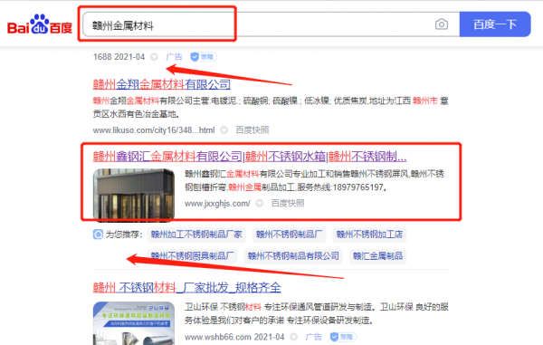
Task: Click the recommendation icon beside 为您推荐
Action: 98,235
